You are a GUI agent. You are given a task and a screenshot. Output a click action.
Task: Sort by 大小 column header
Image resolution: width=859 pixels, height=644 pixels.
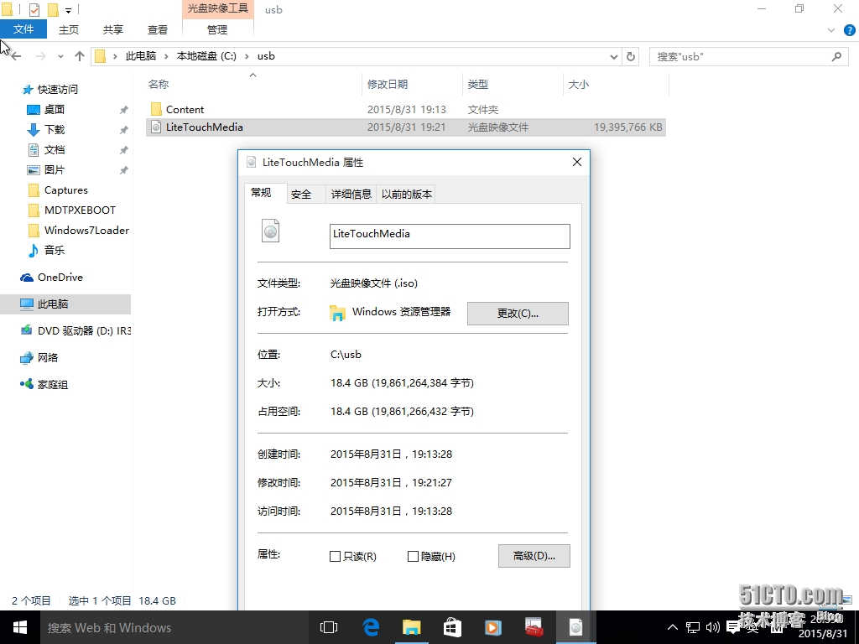[x=579, y=85]
